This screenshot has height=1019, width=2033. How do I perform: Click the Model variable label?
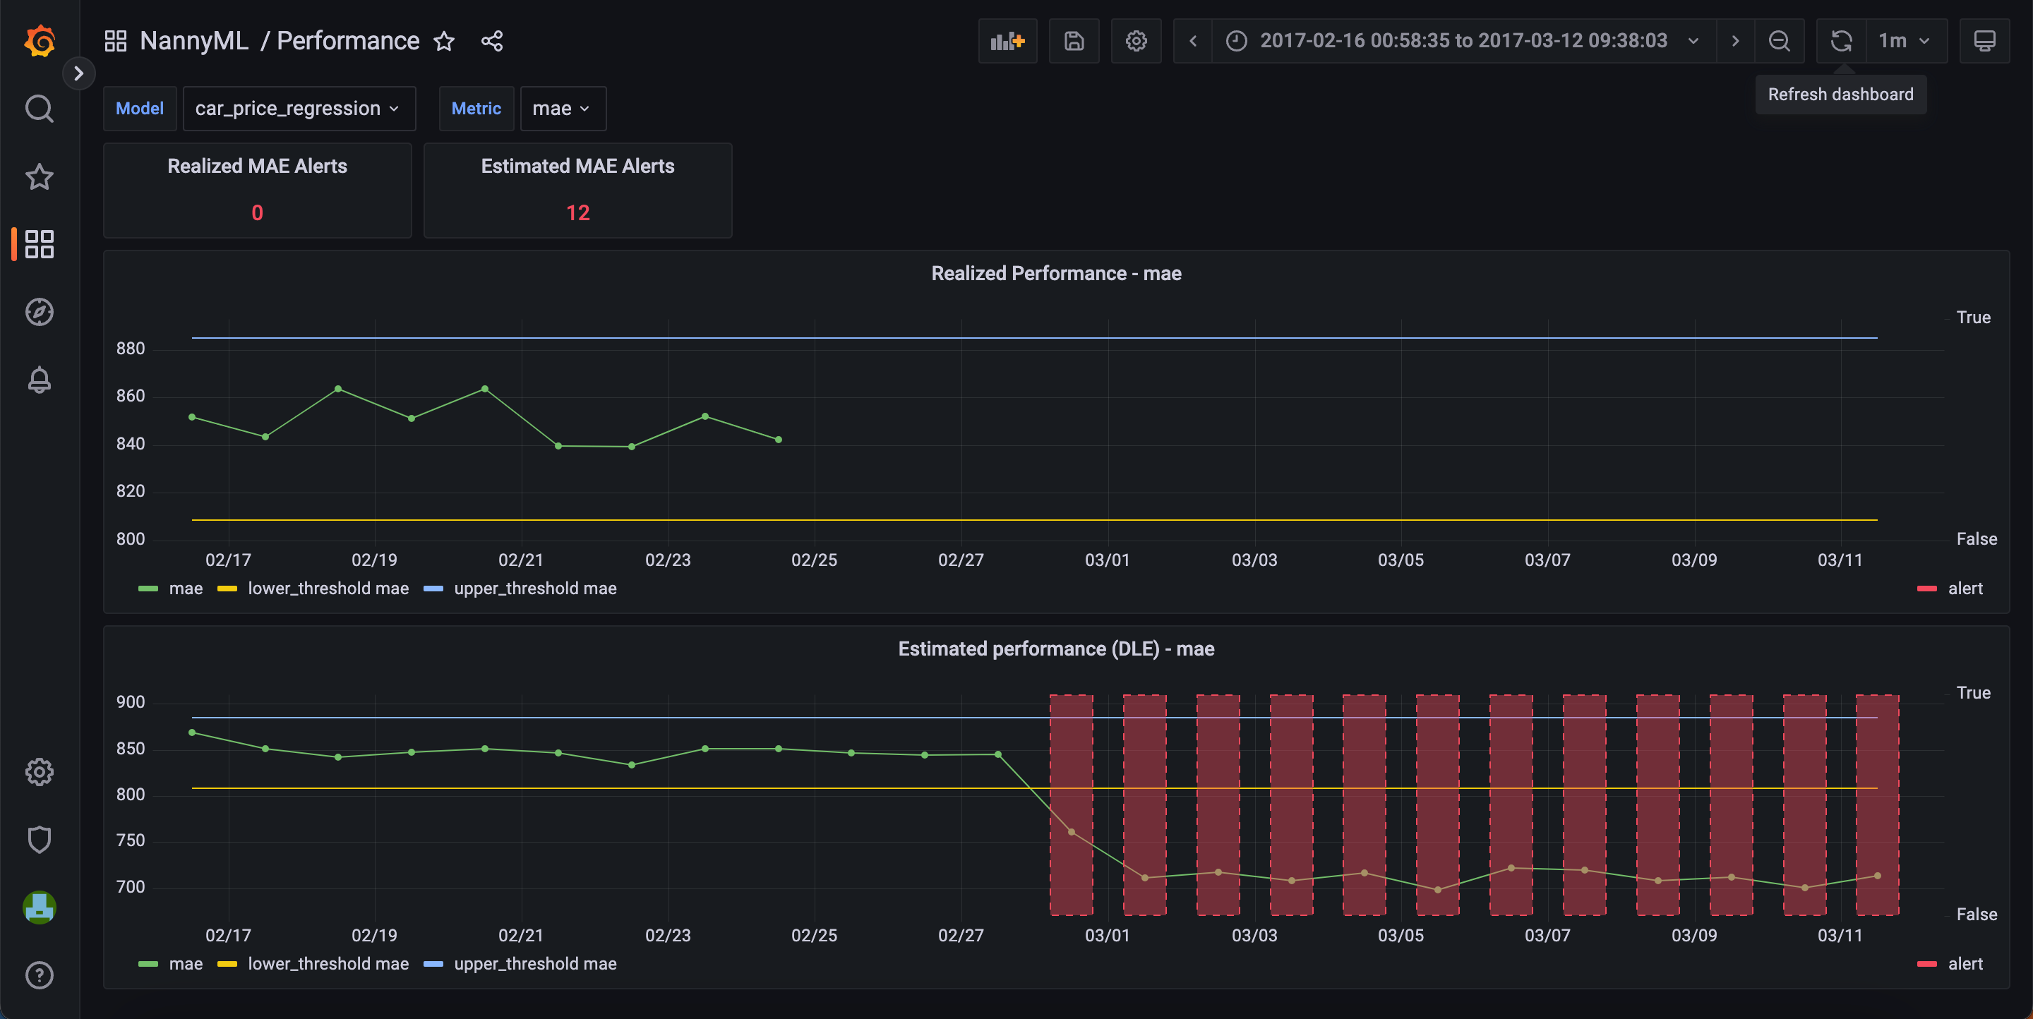tap(140, 109)
